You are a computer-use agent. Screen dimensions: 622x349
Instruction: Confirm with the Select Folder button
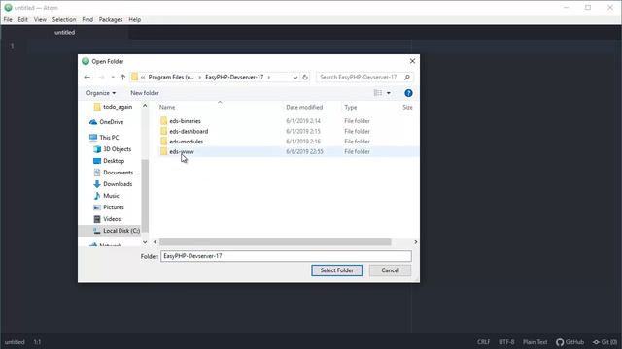(x=337, y=270)
